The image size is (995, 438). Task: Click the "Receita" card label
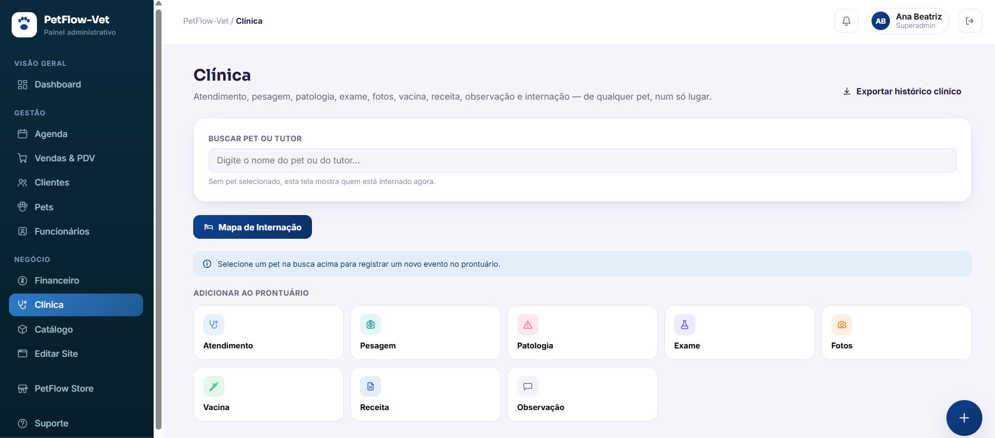[374, 407]
